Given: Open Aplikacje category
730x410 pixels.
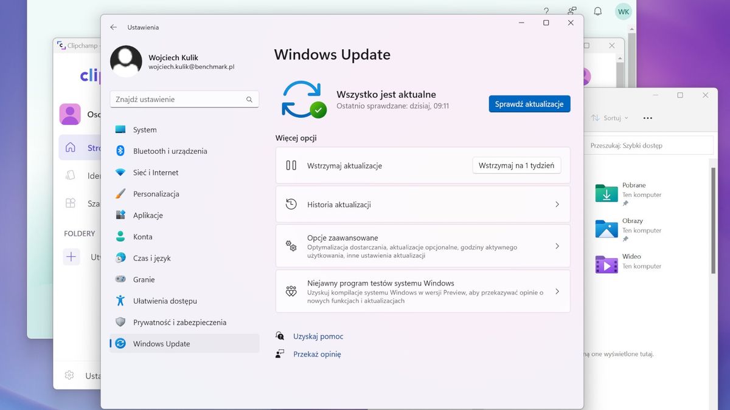Looking at the screenshot, I should tap(184, 215).
